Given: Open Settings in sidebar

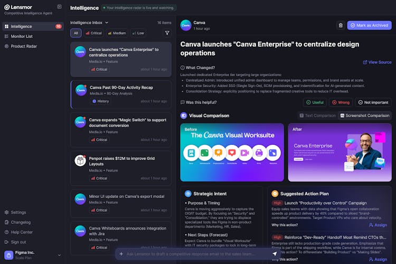Looking at the screenshot, I should [18, 212].
